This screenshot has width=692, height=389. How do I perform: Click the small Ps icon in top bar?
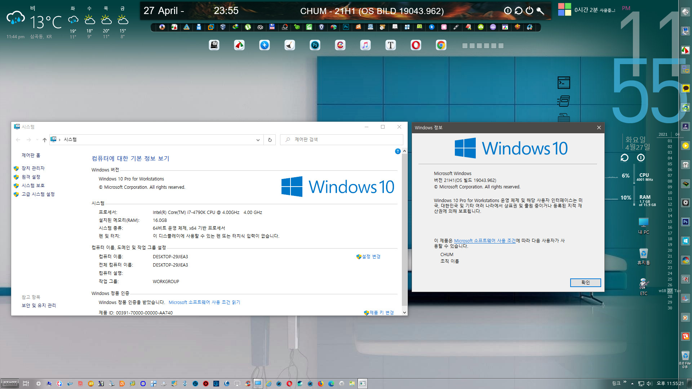click(346, 27)
